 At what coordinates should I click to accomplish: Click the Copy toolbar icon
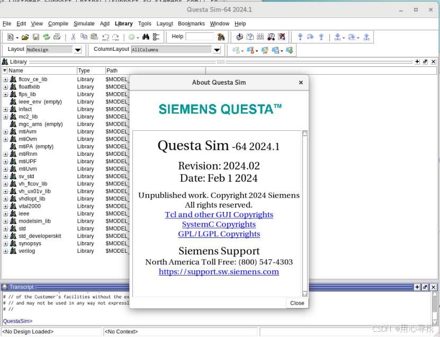[x=84, y=37]
